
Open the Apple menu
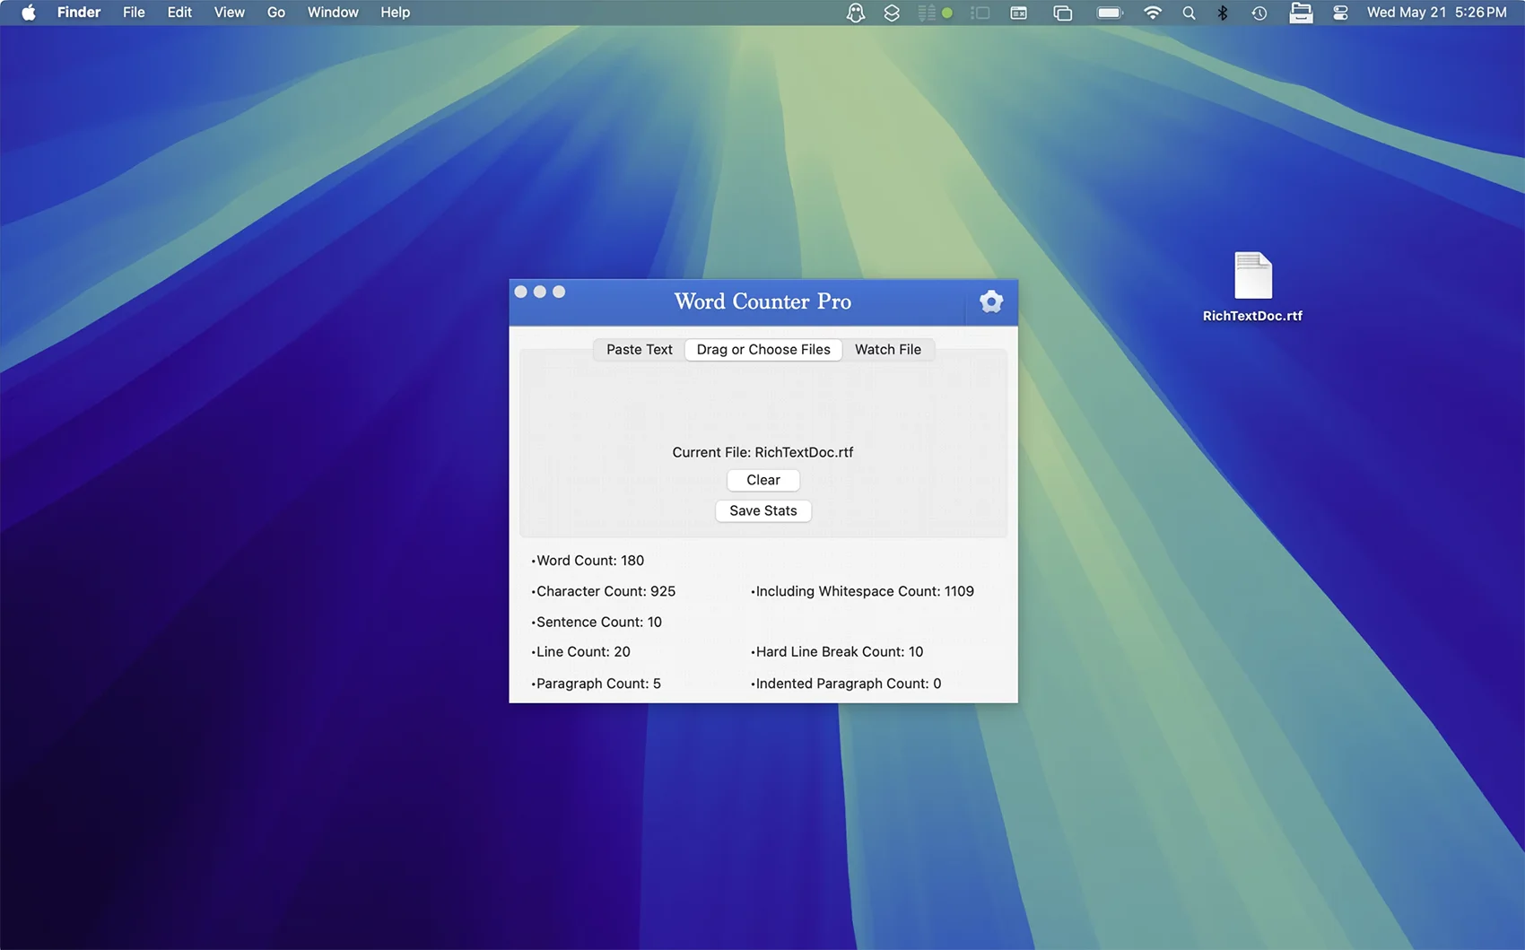coord(29,13)
